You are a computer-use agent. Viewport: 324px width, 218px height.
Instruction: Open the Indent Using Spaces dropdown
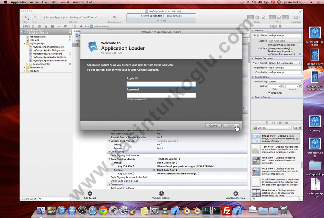click(x=284, y=82)
